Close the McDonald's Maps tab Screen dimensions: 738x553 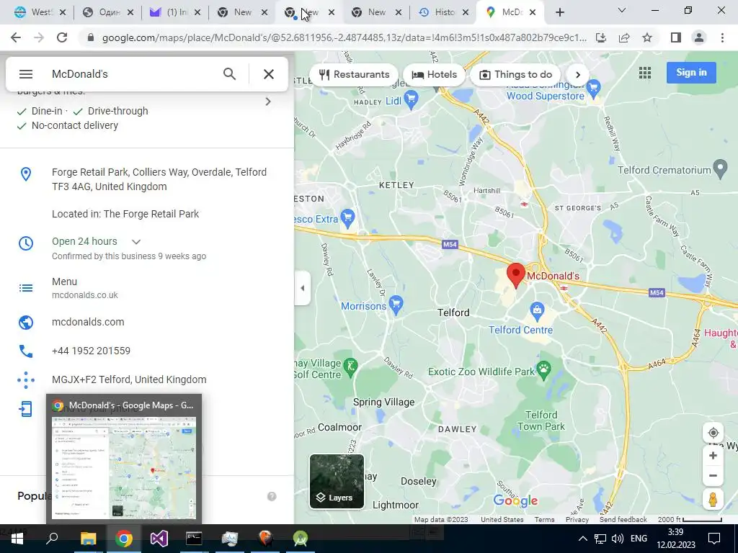click(x=533, y=12)
